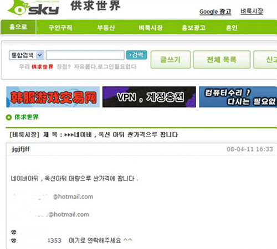This screenshot has height=249, width=277.
Task: Click the first hotmail.com email address
Action: click(x=53, y=196)
